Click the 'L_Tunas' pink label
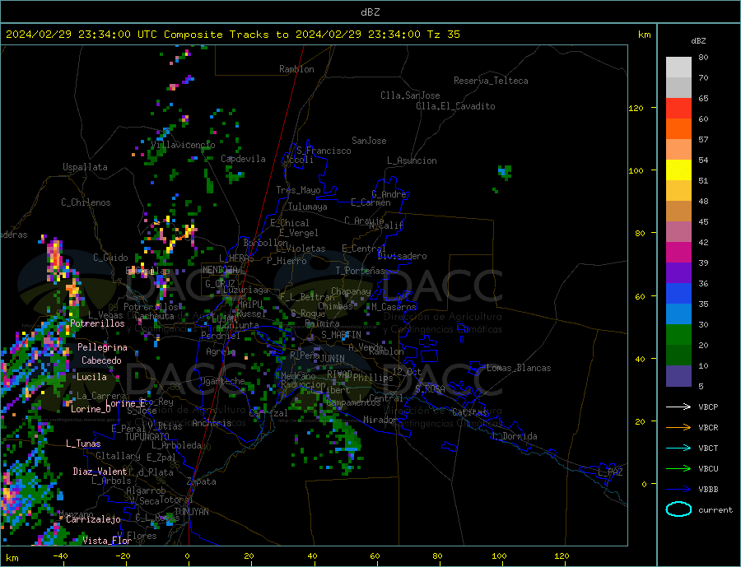 pos(83,444)
